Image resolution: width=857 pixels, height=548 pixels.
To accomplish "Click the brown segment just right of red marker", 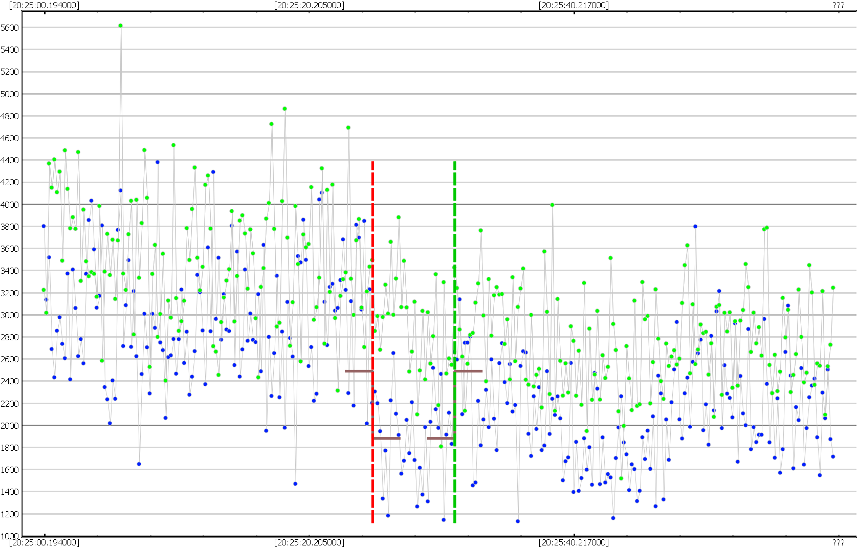I will coord(387,438).
